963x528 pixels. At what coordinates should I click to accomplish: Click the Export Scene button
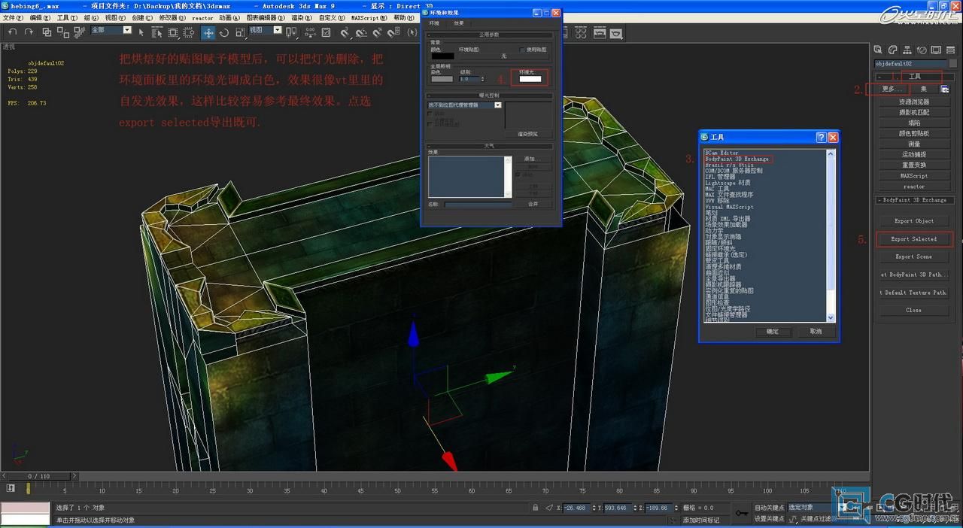[914, 256]
